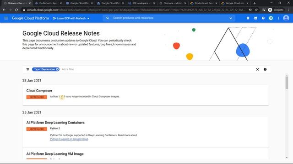The height and width of the screenshot is (164, 293).
Task: Click DEPRECATED badge under Deep Learning Containers
Action: (x=37, y=129)
